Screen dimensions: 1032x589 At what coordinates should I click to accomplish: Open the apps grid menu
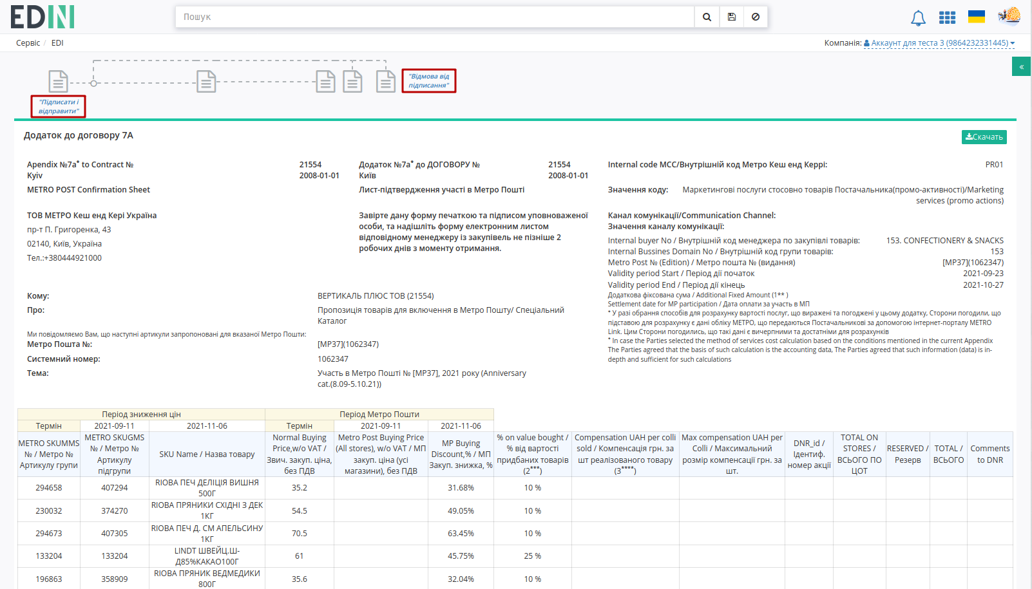pyautogui.click(x=947, y=17)
